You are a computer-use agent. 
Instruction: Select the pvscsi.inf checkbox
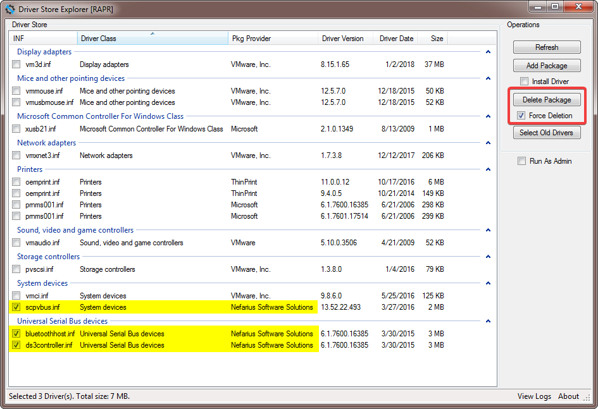[x=16, y=269]
